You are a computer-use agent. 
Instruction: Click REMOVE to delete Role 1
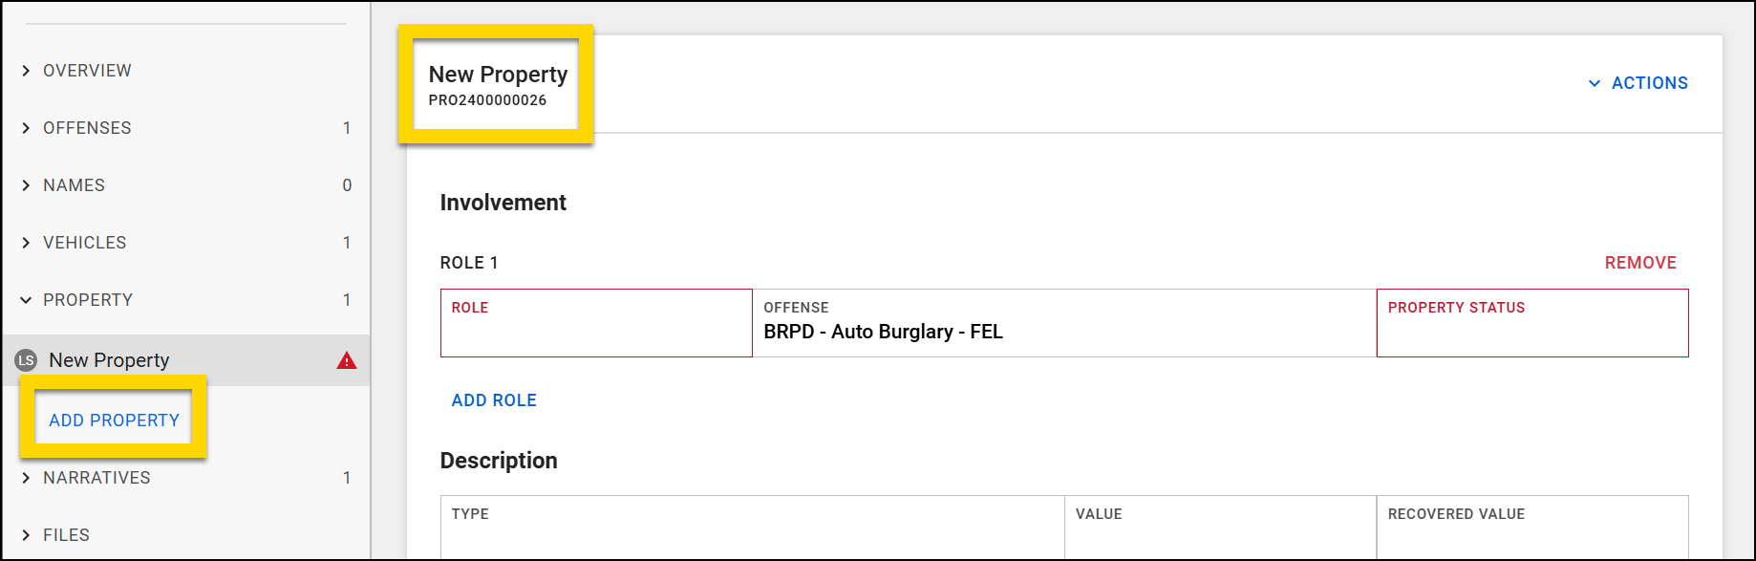pos(1639,262)
